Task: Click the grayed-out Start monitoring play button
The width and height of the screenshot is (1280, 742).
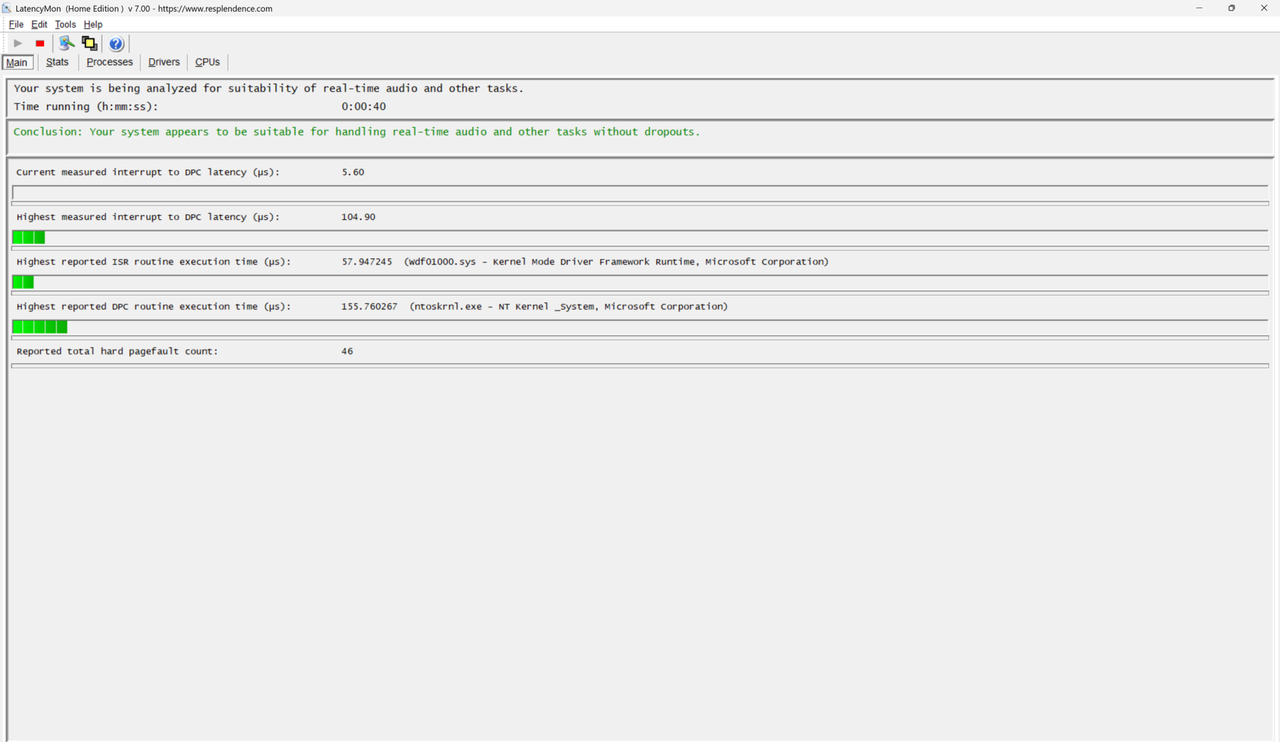Action: pos(18,43)
